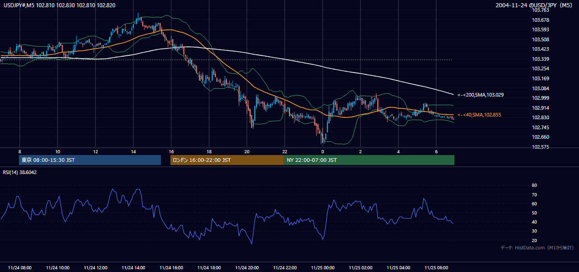Click the 102.575 price axis label
The height and width of the screenshot is (272, 579).
pyautogui.click(x=540, y=147)
